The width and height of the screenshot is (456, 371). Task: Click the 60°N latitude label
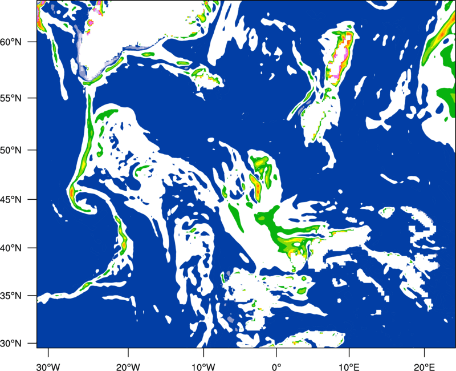click(x=11, y=42)
